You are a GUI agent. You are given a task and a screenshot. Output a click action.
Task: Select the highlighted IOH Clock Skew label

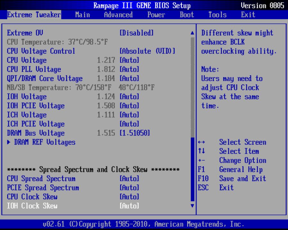[32, 206]
